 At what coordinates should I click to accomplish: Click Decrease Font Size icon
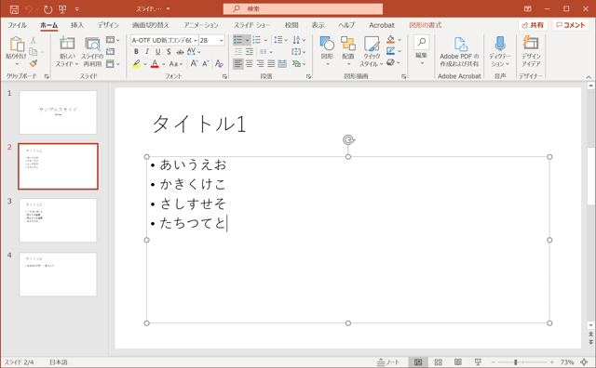click(206, 63)
